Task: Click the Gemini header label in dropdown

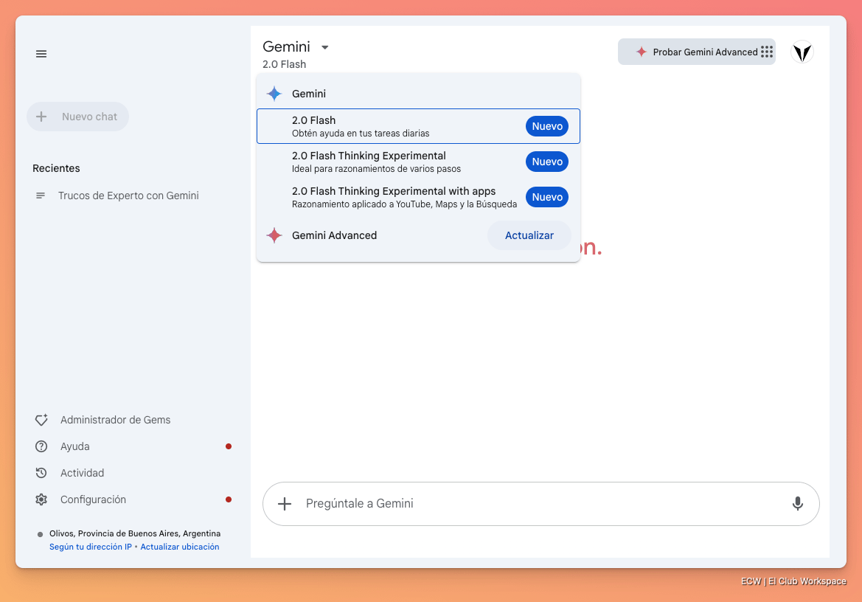Action: (309, 94)
